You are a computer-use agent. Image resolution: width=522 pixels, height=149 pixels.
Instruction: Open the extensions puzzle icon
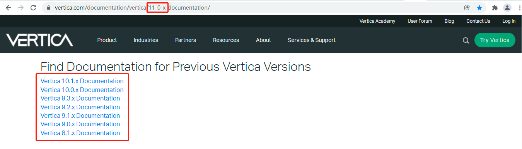[x=495, y=8]
